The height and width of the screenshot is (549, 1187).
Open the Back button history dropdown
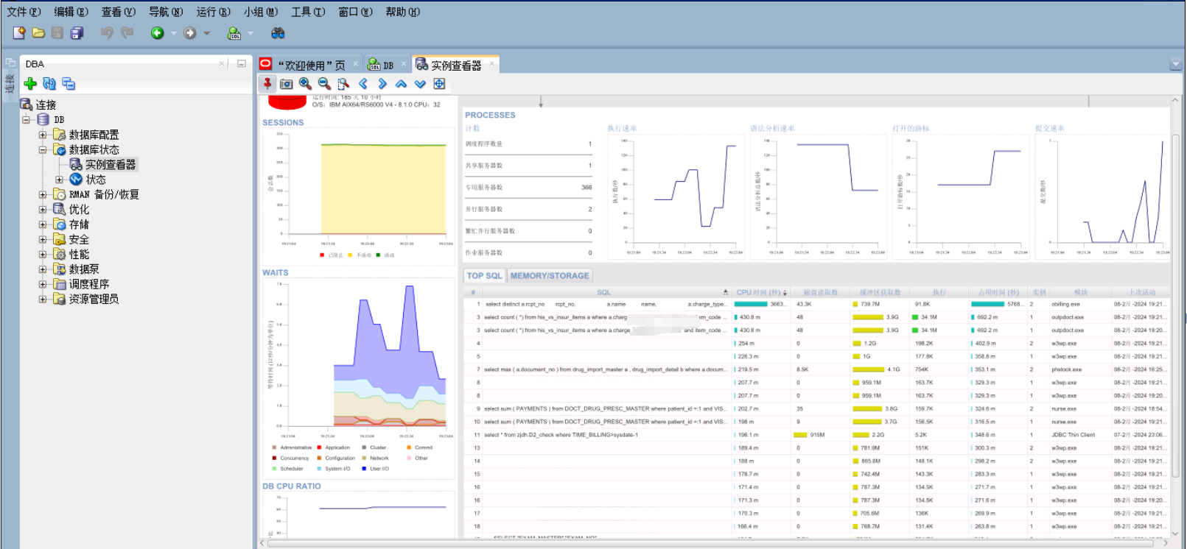pos(174,33)
